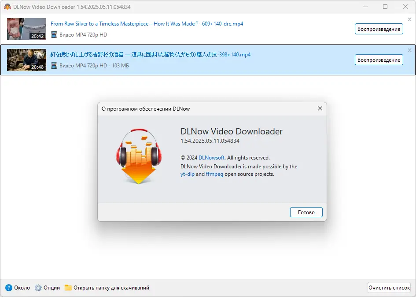Open the yt-dlp project link
The height and width of the screenshot is (297, 416).
[x=187, y=174]
